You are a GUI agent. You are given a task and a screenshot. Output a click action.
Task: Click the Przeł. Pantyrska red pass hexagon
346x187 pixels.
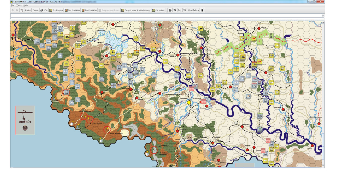(x=154, y=150)
